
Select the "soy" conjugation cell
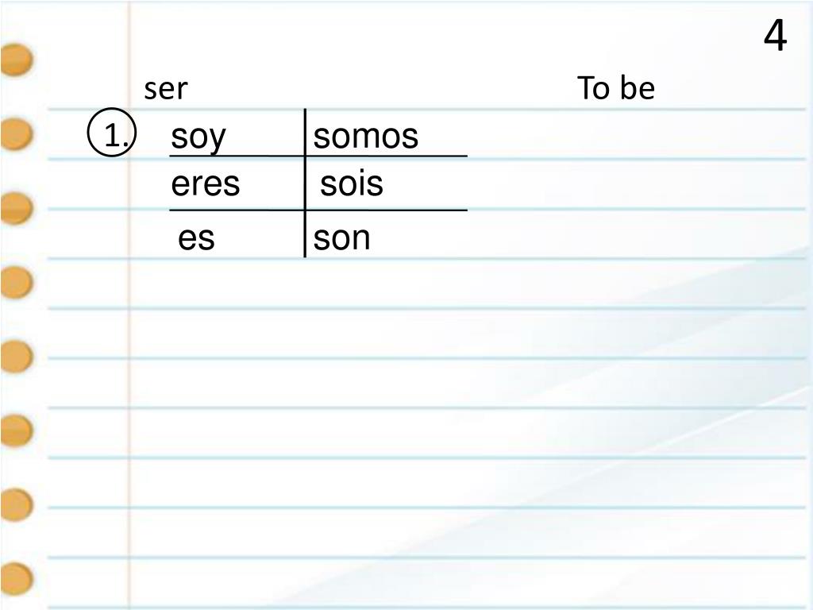click(198, 137)
